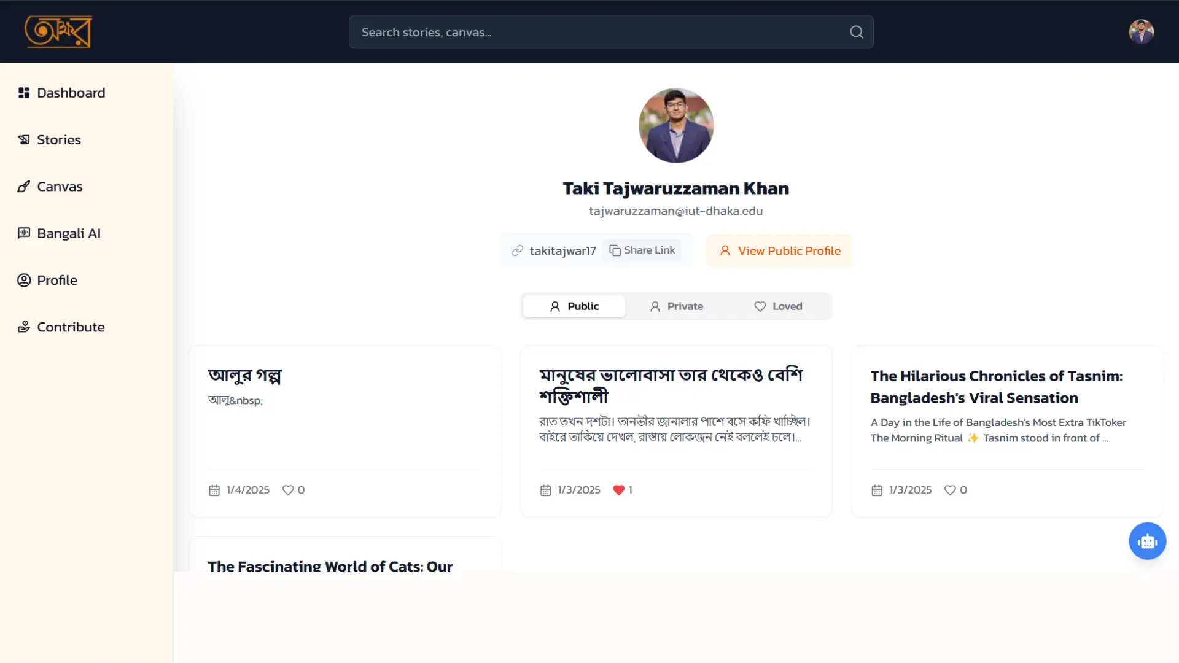Viewport: 1179px width, 663px height.
Task: Click the search magnifier icon
Action: [x=856, y=32]
